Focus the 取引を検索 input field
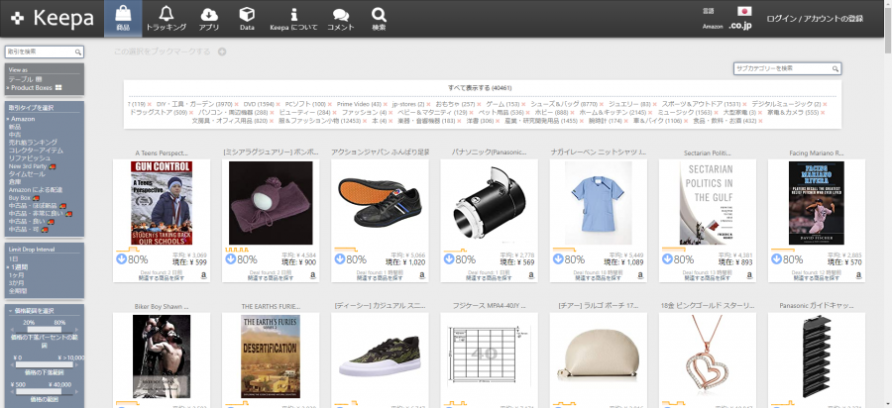Screen dimensions: 892x408 point(44,51)
